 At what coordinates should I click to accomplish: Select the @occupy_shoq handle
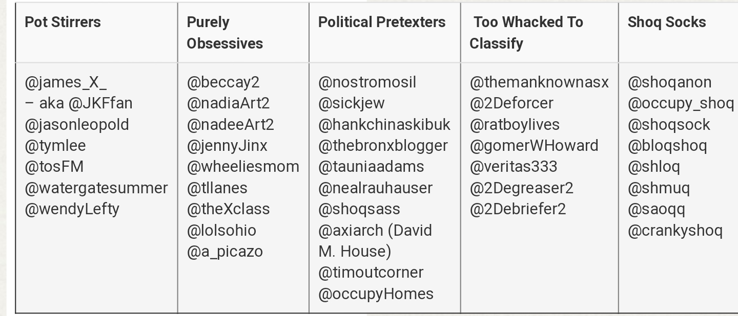coord(681,103)
